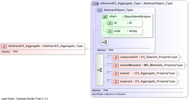Select superset : DS_Aggregate_PropertyType text
Image resolution: width=189 pixels, height=100 pixels.
click(147, 82)
